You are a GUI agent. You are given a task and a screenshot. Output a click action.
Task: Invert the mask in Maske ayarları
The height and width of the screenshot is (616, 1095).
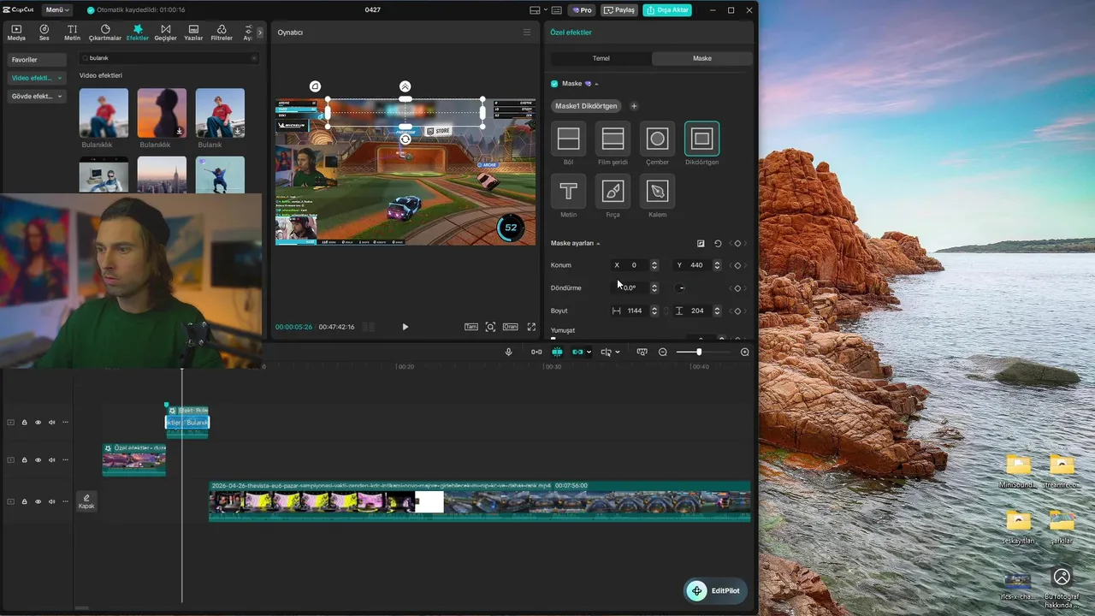701,243
